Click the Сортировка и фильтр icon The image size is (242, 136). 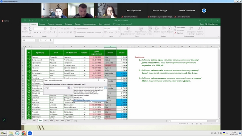coord(191,28)
